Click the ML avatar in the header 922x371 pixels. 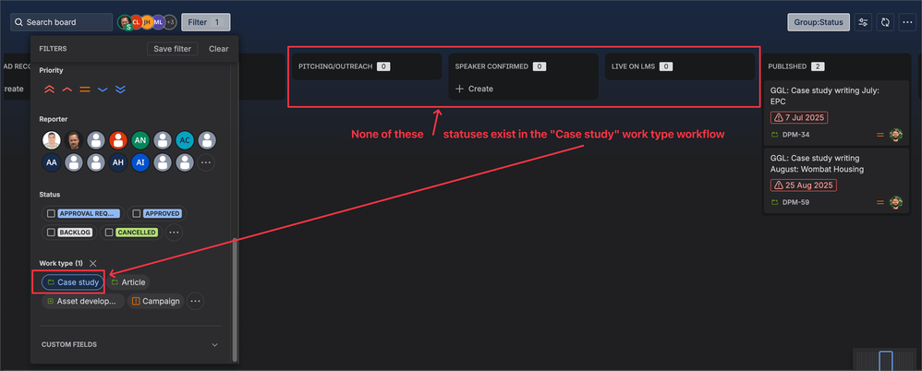point(158,22)
